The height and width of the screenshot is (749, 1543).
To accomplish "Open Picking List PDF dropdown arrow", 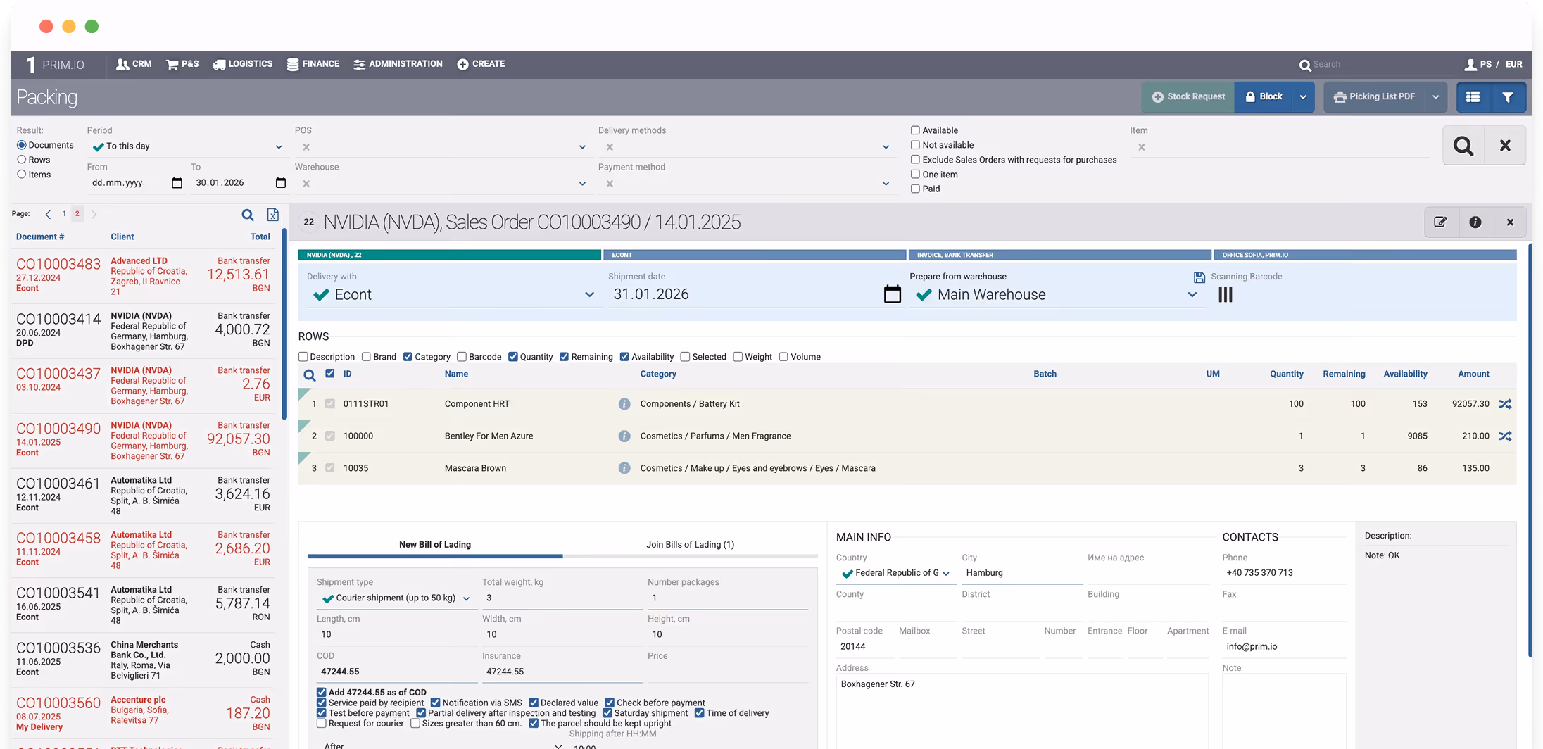I will point(1436,97).
